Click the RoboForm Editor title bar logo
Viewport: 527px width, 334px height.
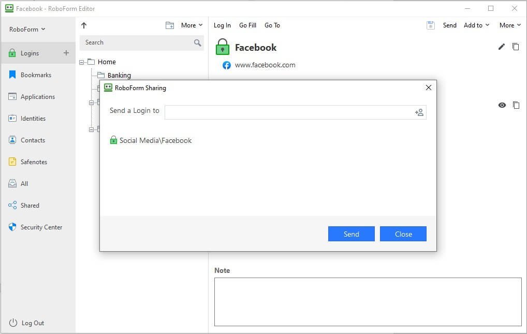pyautogui.click(x=9, y=8)
